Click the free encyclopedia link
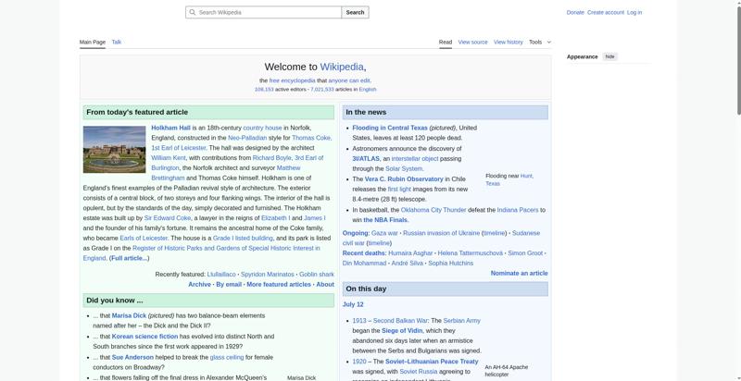 [292, 80]
